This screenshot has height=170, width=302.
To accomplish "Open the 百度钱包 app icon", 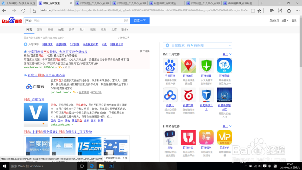I will point(188,95).
